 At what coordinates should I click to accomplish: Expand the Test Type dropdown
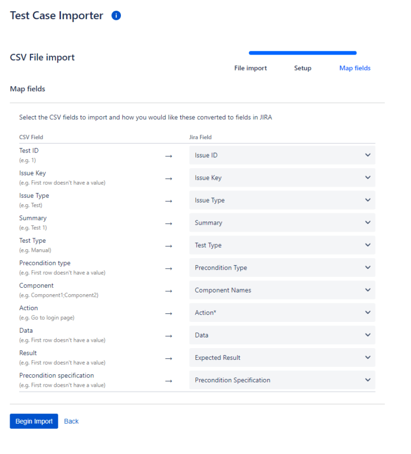pos(283,245)
